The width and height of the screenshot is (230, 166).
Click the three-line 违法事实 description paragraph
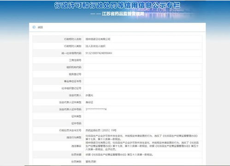[142, 146]
